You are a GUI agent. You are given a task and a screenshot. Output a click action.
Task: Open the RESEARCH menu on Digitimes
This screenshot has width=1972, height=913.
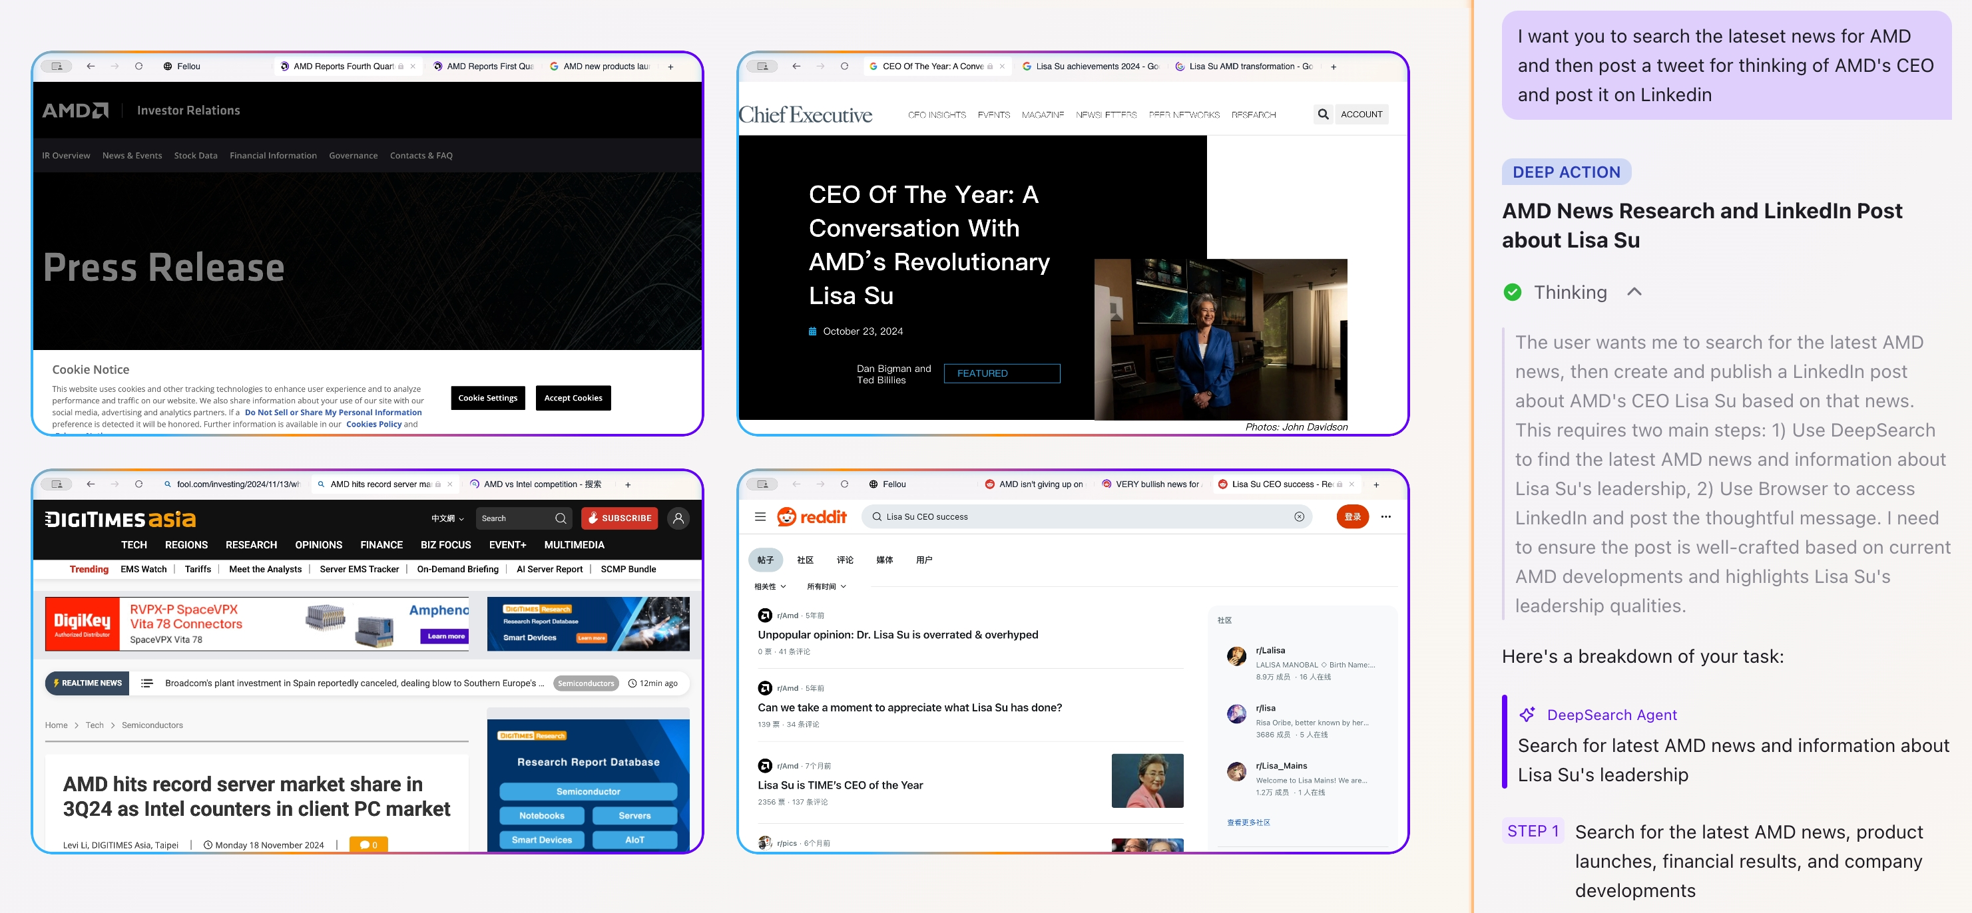251,545
